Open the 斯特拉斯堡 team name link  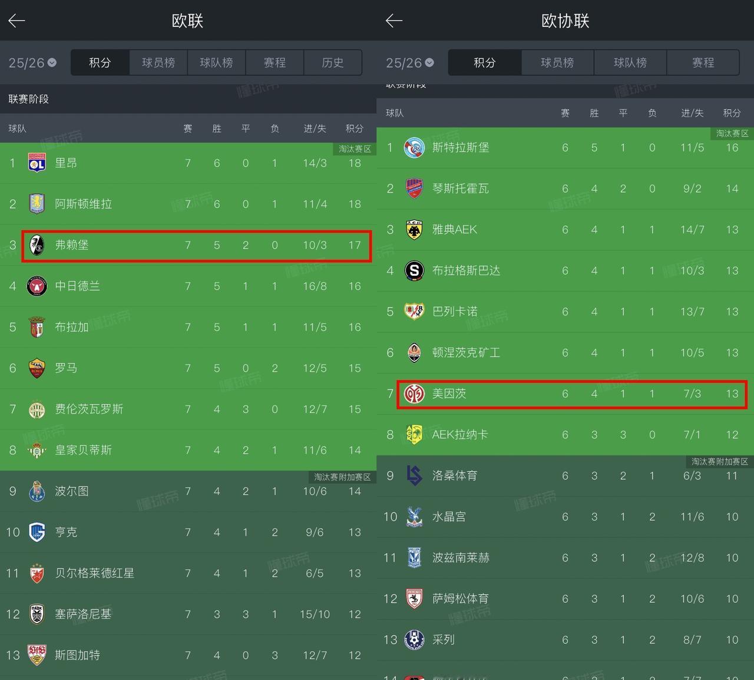point(461,147)
